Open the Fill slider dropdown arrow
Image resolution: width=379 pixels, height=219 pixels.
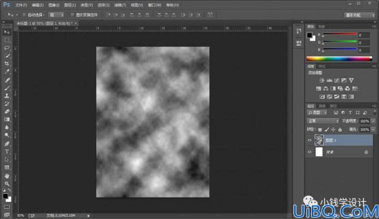point(373,130)
